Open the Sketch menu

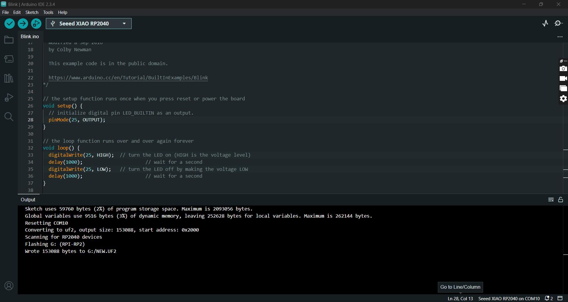pyautogui.click(x=32, y=12)
